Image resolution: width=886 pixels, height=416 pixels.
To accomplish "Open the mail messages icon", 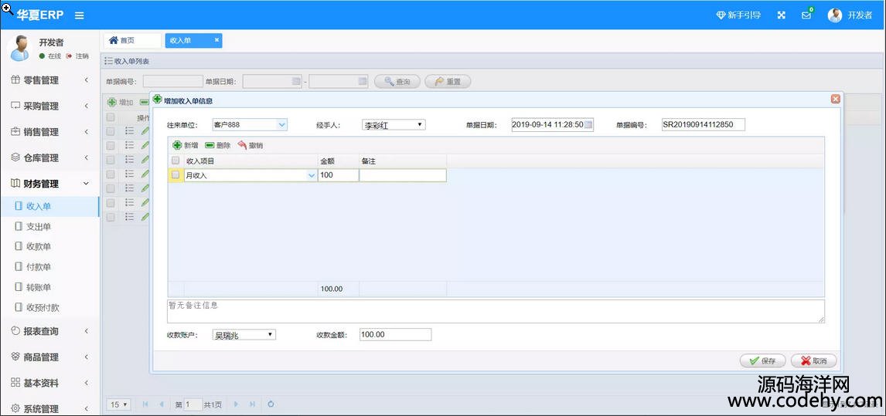I will 806,15.
